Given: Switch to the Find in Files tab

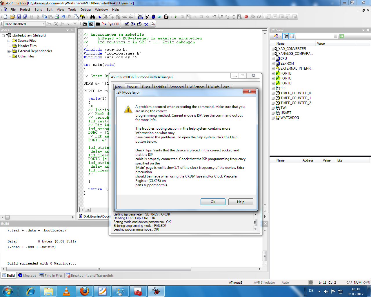Looking at the screenshot, I should [x=51, y=276].
